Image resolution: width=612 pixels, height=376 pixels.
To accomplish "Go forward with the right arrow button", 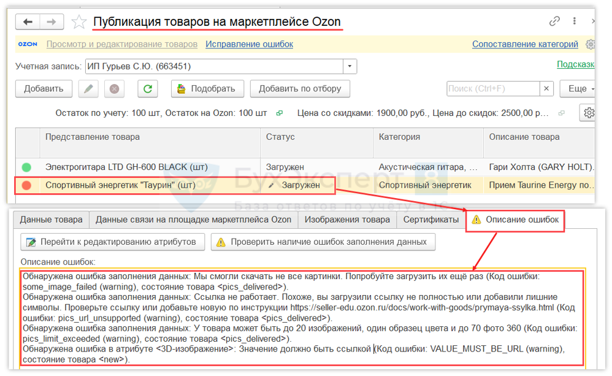I will click(52, 22).
